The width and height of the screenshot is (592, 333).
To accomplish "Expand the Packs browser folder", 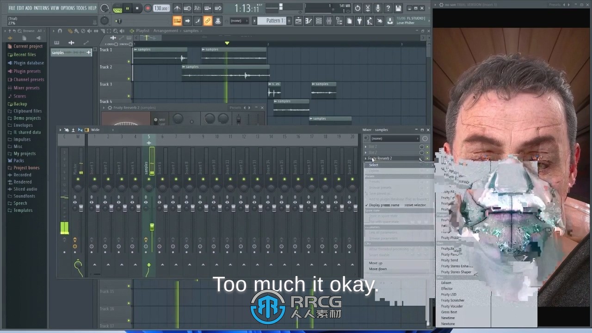I will pos(18,160).
